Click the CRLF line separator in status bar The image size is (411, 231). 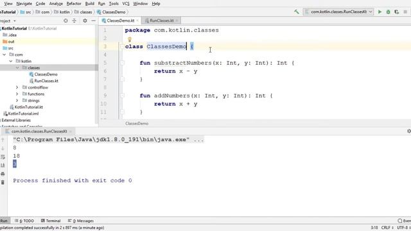click(x=387, y=228)
